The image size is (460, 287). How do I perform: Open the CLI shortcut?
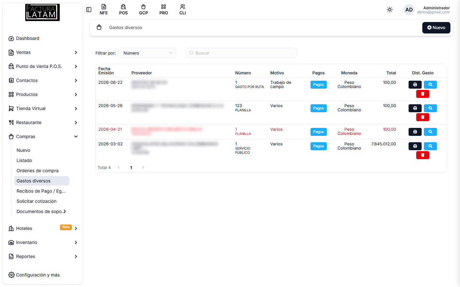click(183, 10)
